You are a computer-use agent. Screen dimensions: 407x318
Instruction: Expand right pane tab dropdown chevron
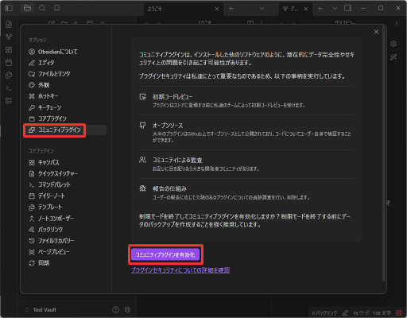pos(335,9)
